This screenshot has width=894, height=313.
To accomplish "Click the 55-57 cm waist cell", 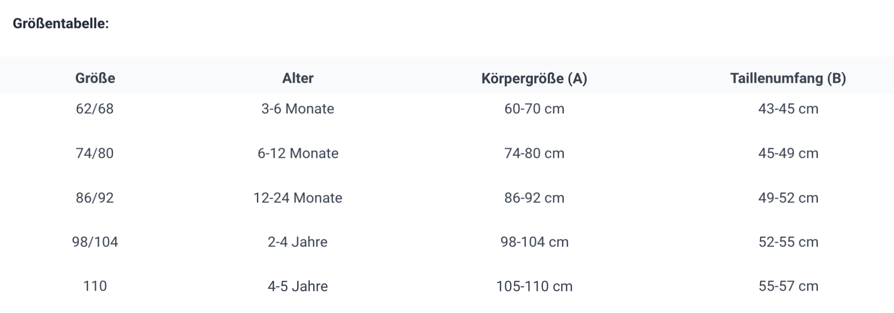I will (x=788, y=286).
